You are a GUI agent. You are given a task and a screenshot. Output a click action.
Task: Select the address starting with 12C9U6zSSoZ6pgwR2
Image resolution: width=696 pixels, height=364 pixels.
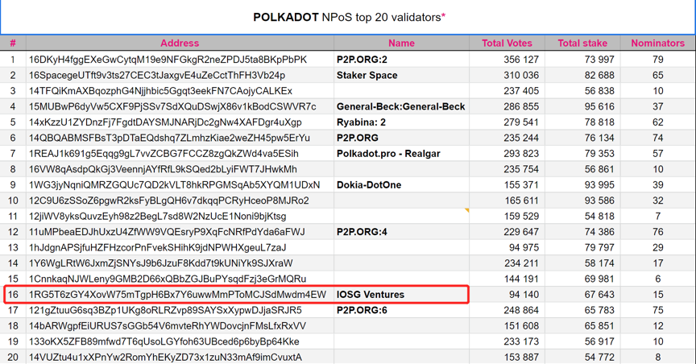pos(169,201)
